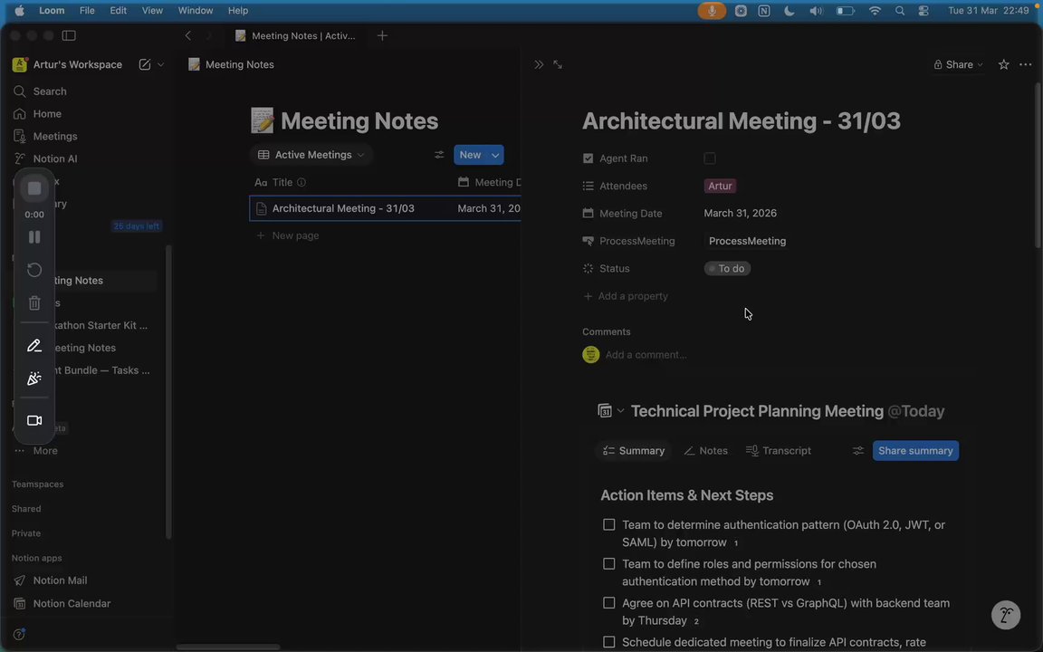Favorite the page with star icon
Image resolution: width=1043 pixels, height=652 pixels.
[x=1003, y=64]
